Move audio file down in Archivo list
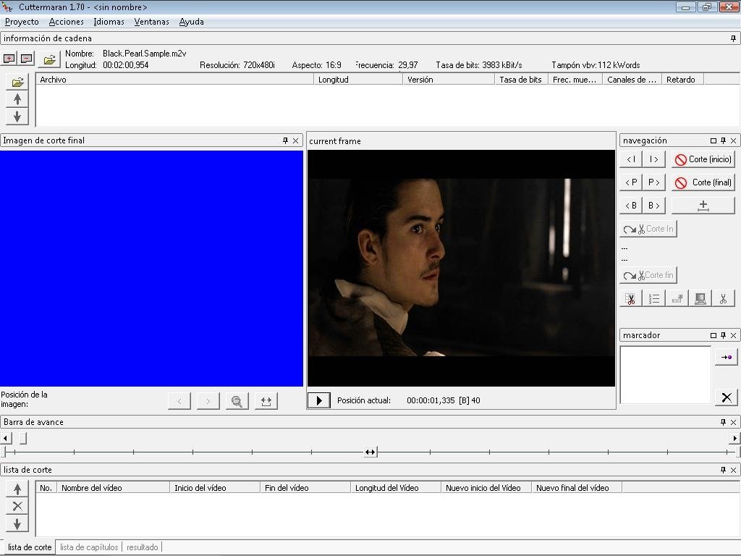Screen dimensions: 741x556 [x=17, y=117]
